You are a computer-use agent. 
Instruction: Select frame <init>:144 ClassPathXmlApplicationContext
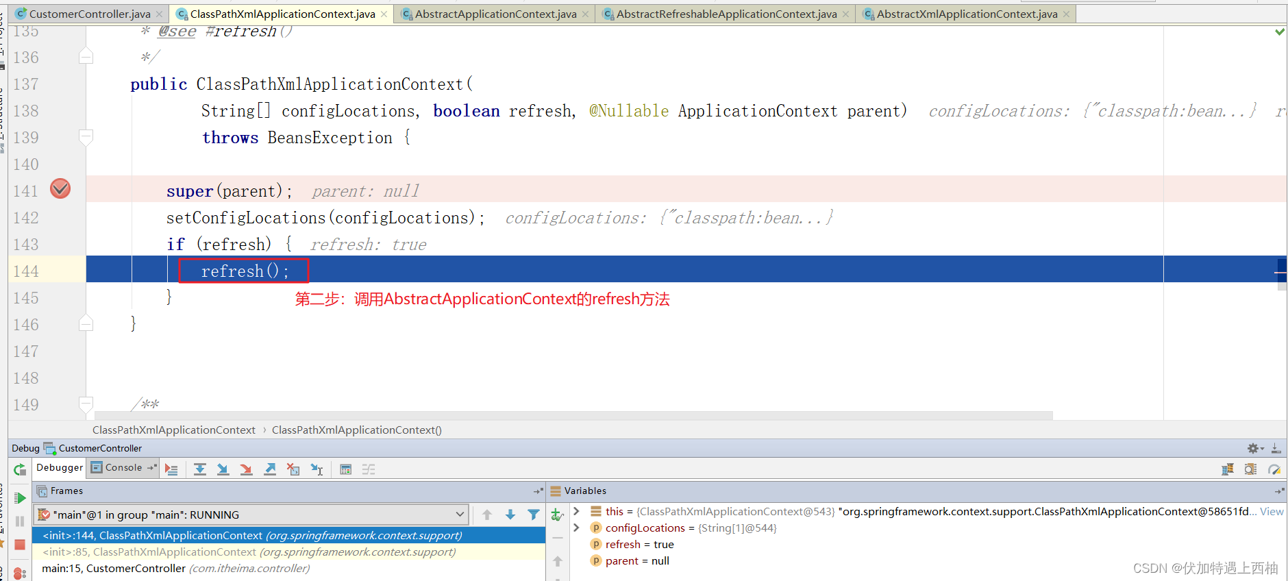(x=288, y=535)
